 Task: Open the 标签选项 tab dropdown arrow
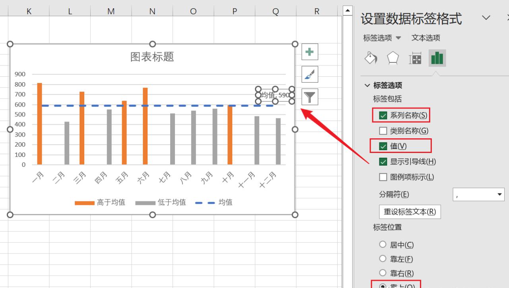[x=398, y=38]
